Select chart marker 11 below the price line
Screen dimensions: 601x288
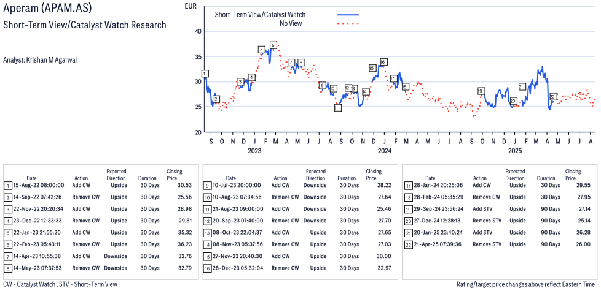pyautogui.click(x=338, y=108)
